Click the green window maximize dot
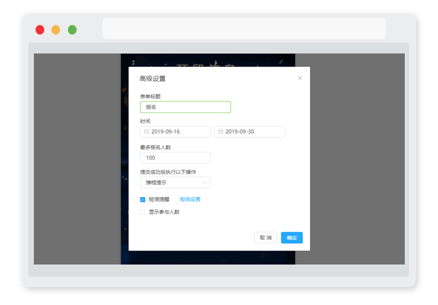 point(72,30)
